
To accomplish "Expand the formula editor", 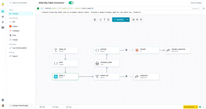I will pos(196,8).
